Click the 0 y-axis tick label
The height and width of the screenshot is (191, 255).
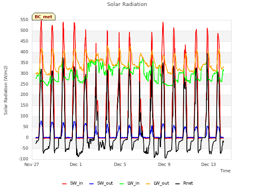[x=27, y=138]
